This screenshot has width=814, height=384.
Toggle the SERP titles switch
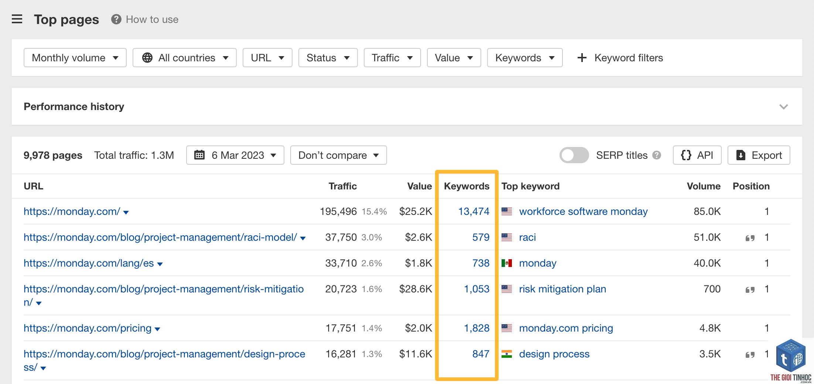574,155
